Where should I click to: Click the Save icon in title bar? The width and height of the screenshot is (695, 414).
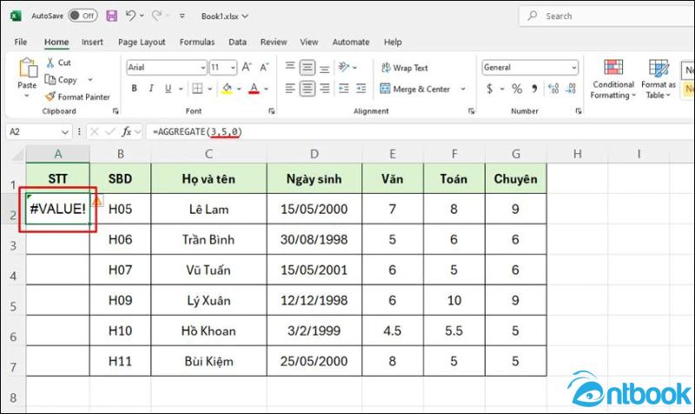click(112, 16)
